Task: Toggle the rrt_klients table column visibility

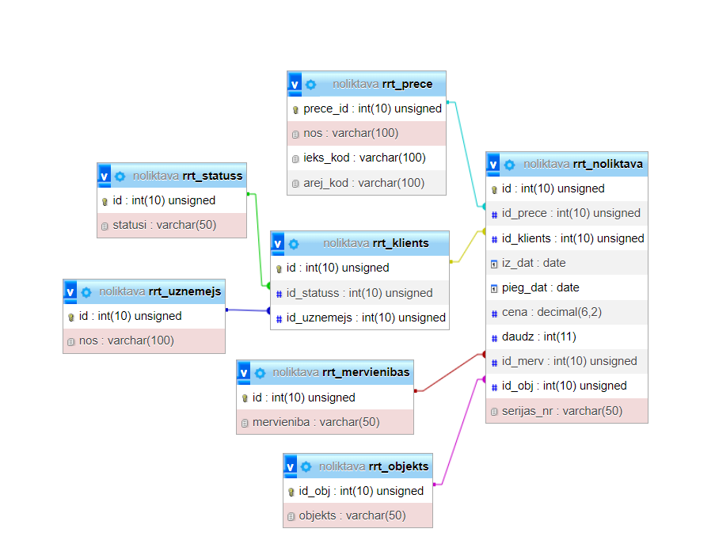Action: tap(278, 244)
